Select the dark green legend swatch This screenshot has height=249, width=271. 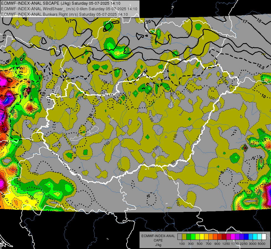(189, 237)
